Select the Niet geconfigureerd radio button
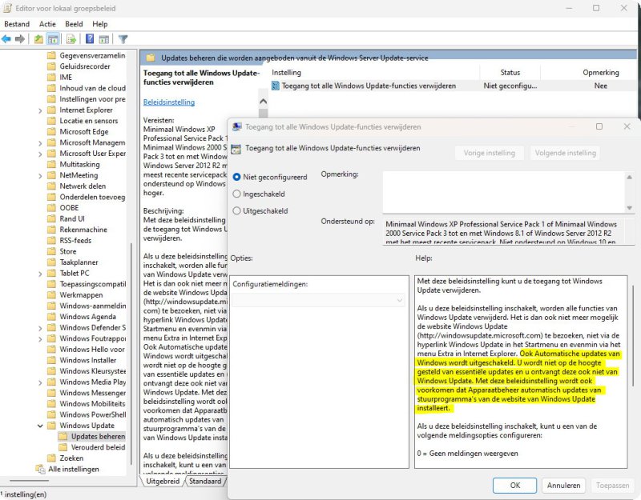Image resolution: width=641 pixels, height=500 pixels. 236,177
